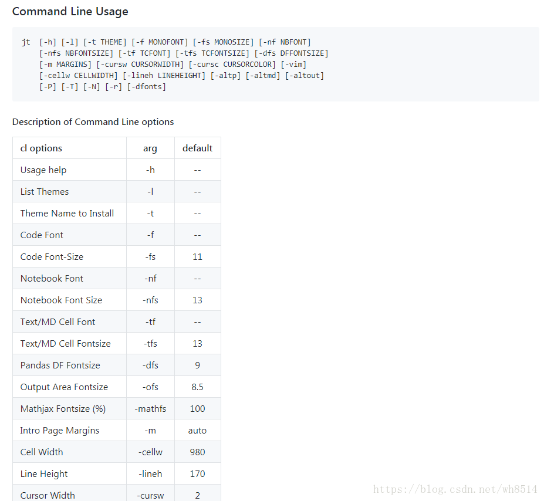The image size is (544, 501).
Task: Click the 'default' column header
Action: click(197, 148)
